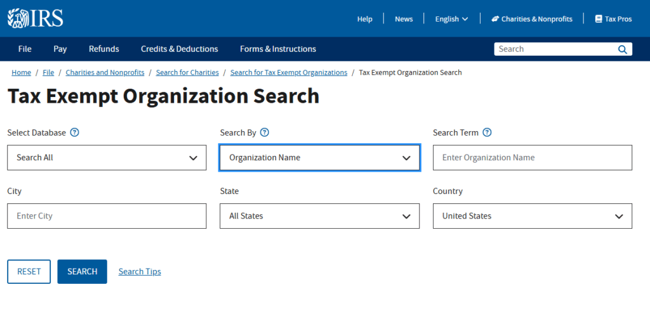Expand the State dropdown showing All States
Screen dimensions: 650x313
(320, 215)
